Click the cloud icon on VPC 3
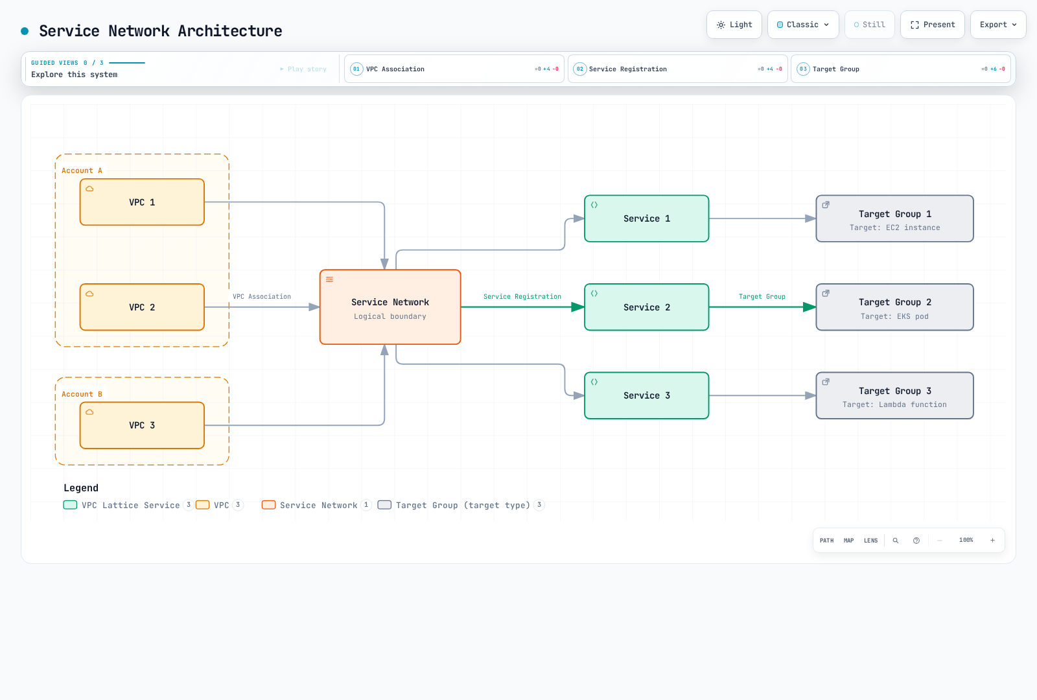Screen dimensions: 1037x700 [89, 412]
